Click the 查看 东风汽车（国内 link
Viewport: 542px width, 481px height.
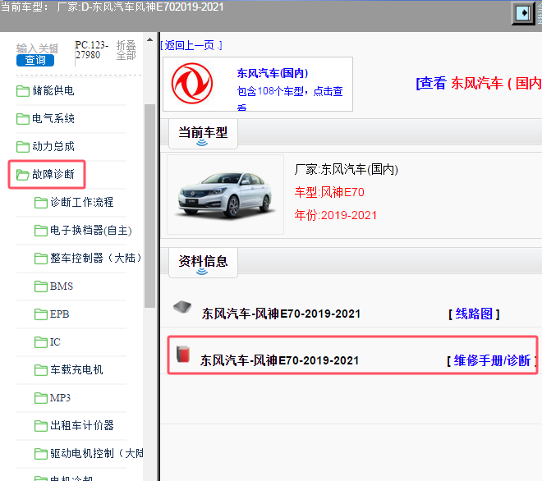point(479,83)
